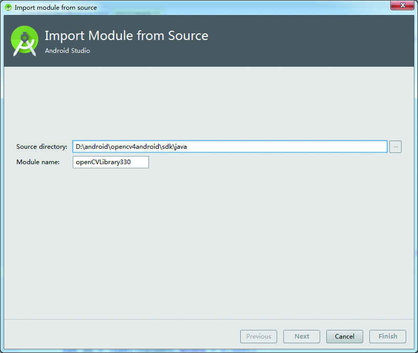418x353 pixels.
Task: Proceed with the Next button
Action: point(302,337)
